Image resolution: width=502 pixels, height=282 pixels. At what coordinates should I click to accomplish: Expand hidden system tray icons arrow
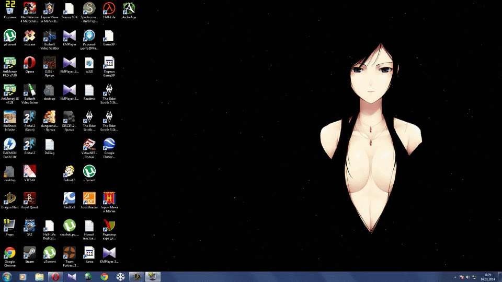[x=455, y=277]
